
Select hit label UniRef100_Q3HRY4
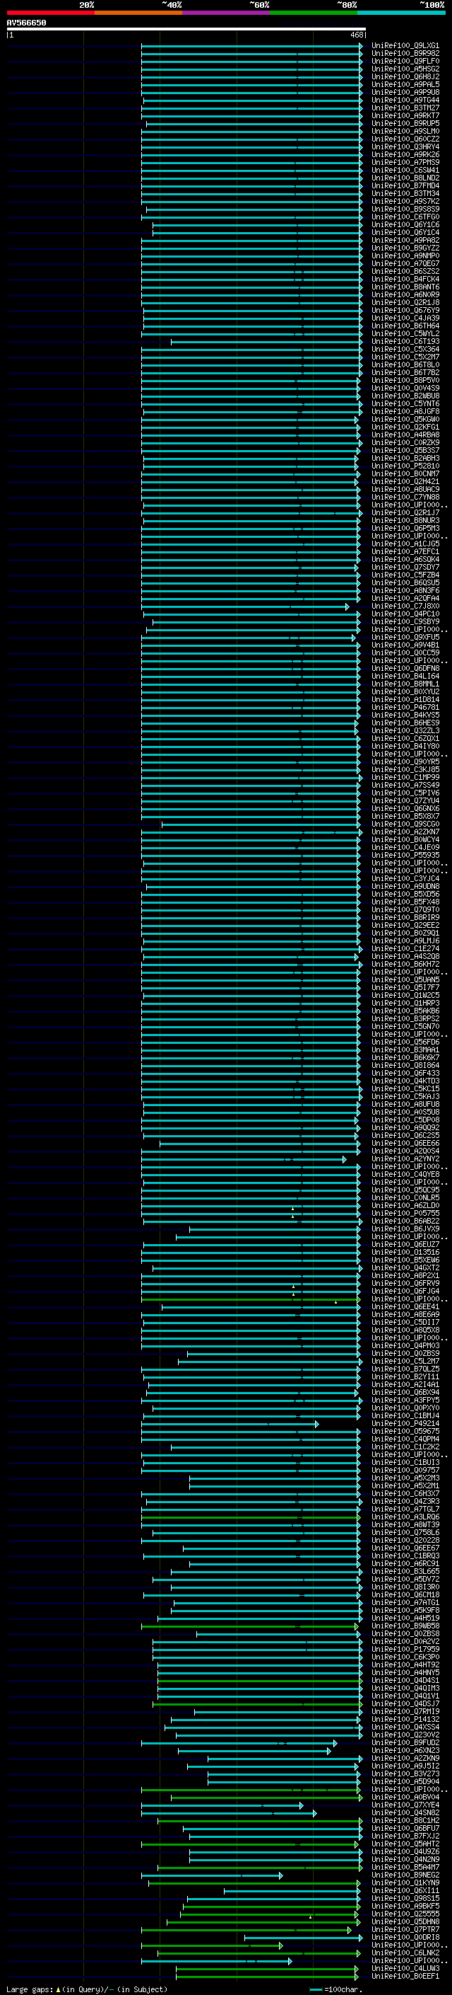click(405, 146)
